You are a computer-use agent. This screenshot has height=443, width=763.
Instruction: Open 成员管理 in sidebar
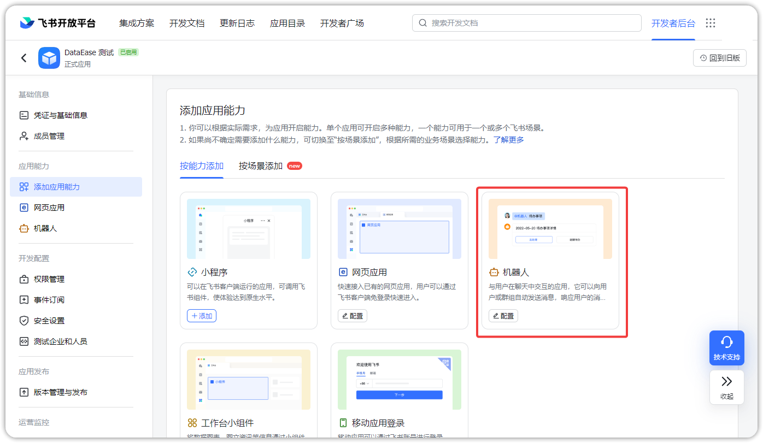coord(76,136)
